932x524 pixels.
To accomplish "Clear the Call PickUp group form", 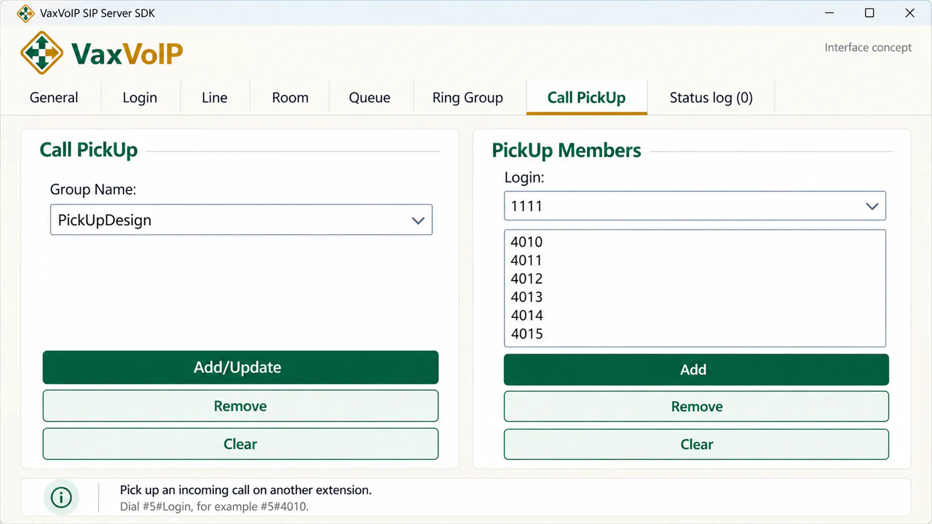I will (240, 444).
